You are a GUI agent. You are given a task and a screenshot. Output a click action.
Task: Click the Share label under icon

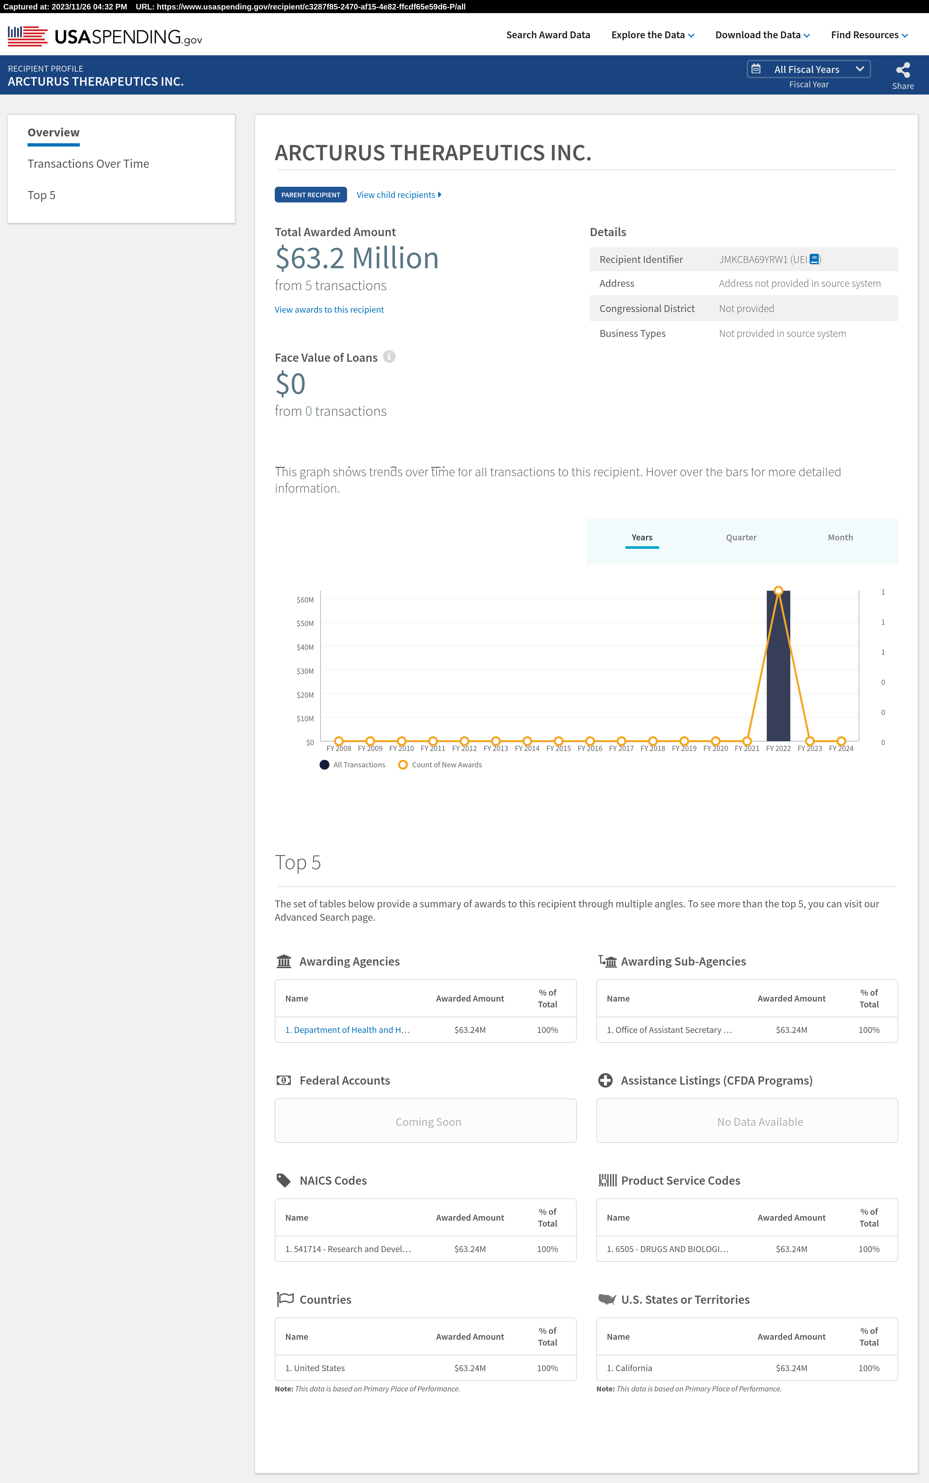(903, 86)
